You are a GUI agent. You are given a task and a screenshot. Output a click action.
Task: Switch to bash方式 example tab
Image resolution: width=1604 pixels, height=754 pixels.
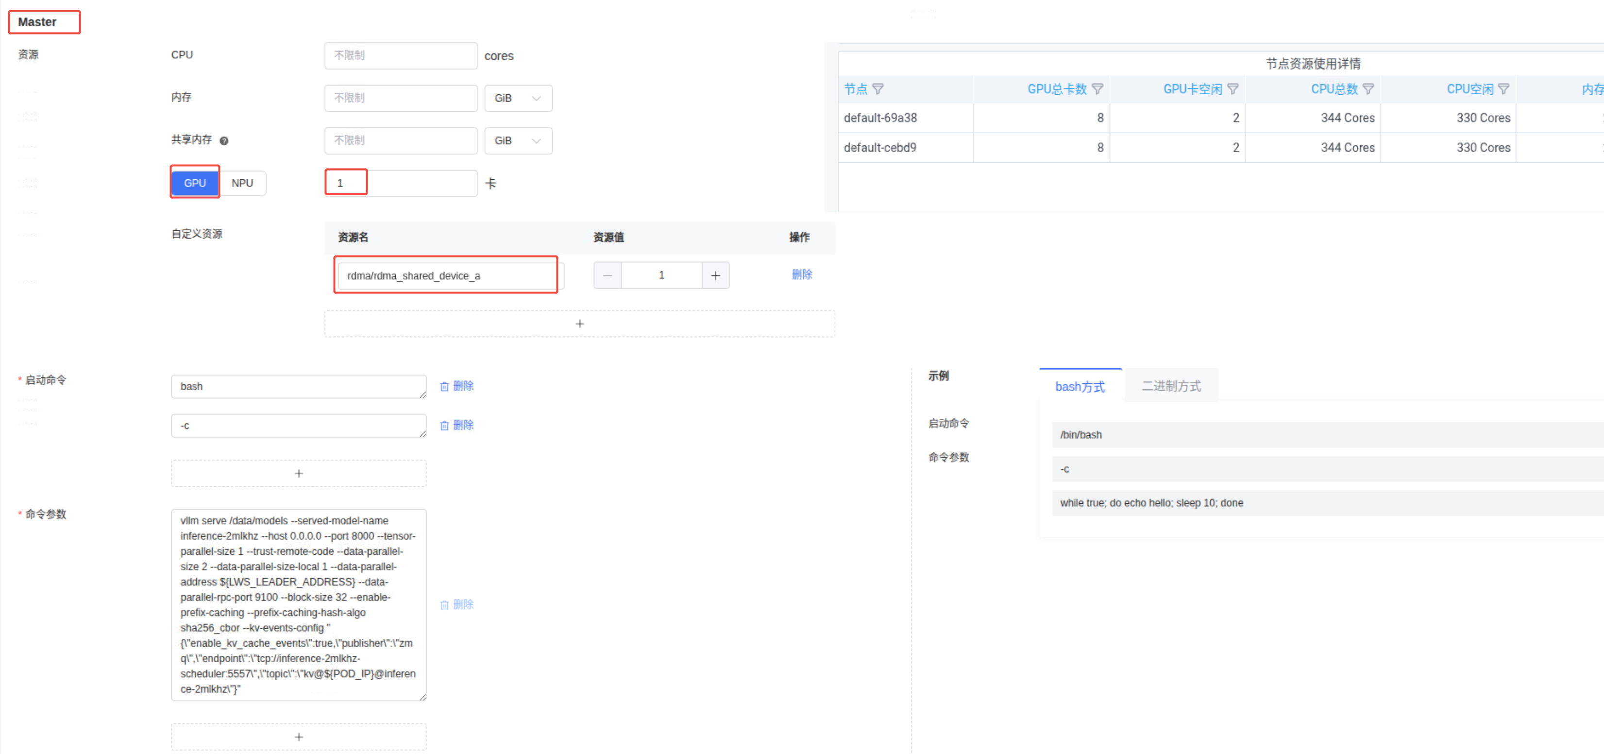coord(1080,386)
